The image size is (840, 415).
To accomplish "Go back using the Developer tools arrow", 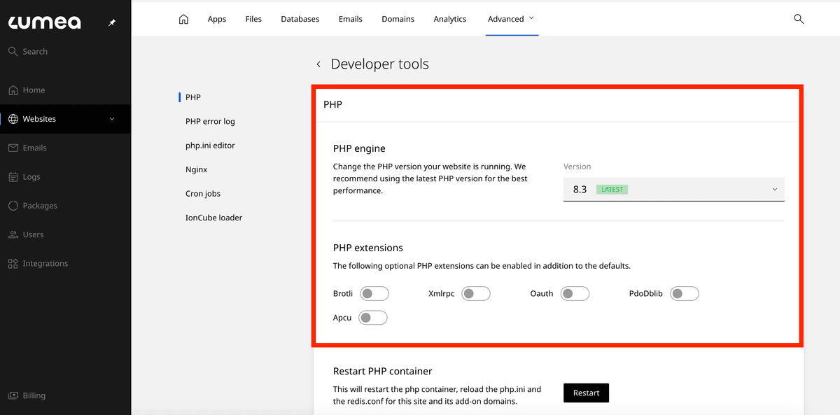I will click(x=318, y=64).
